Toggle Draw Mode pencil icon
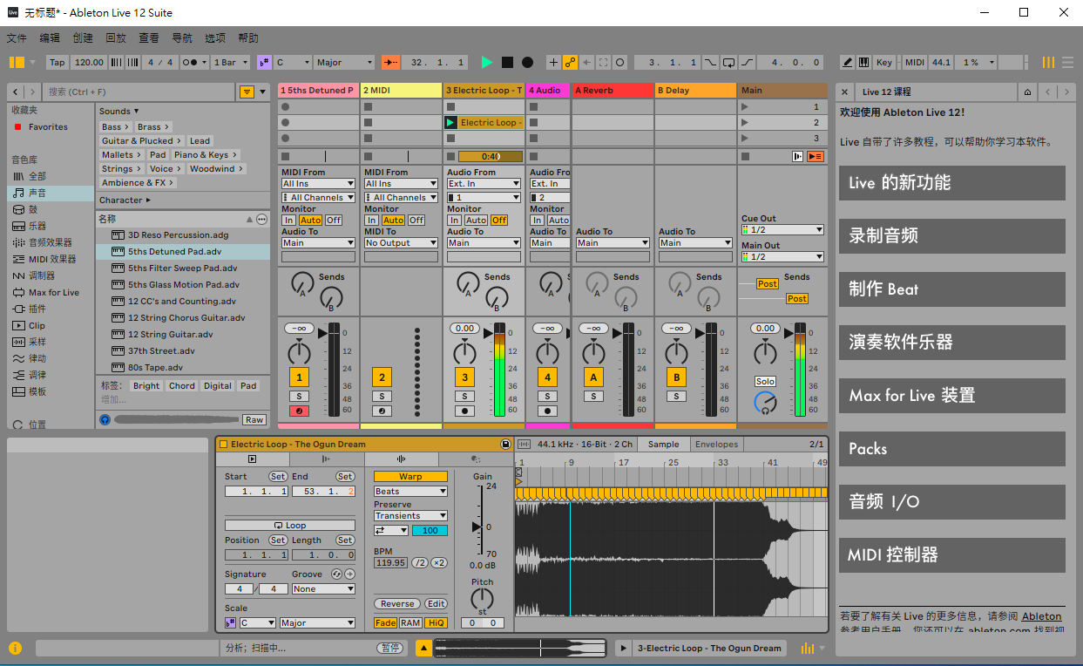This screenshot has width=1083, height=666. (x=847, y=62)
